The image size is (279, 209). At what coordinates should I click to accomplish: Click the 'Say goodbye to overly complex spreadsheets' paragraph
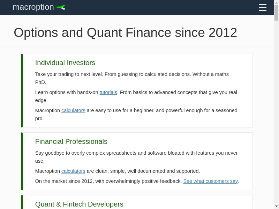[x=136, y=153]
